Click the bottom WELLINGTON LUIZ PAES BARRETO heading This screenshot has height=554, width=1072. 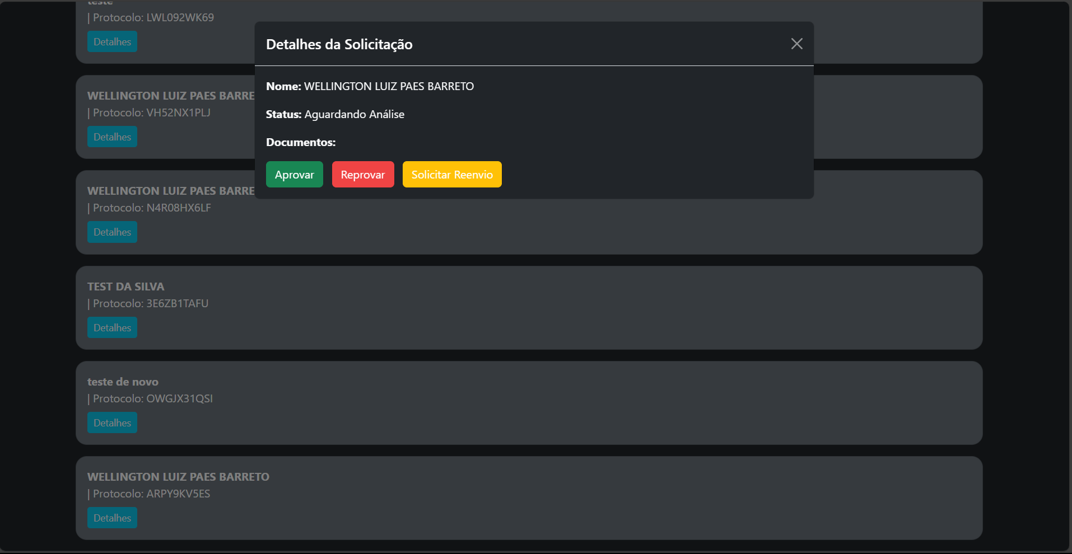pyautogui.click(x=178, y=477)
